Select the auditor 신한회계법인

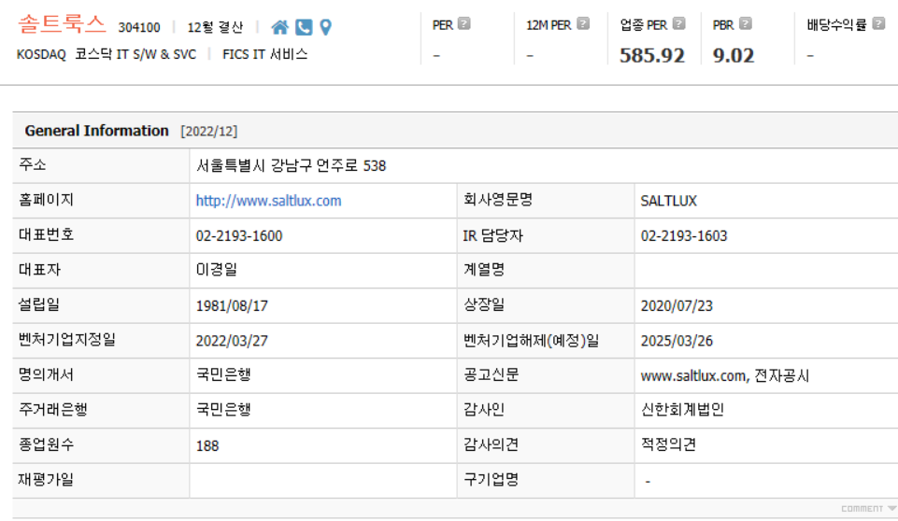[683, 410]
